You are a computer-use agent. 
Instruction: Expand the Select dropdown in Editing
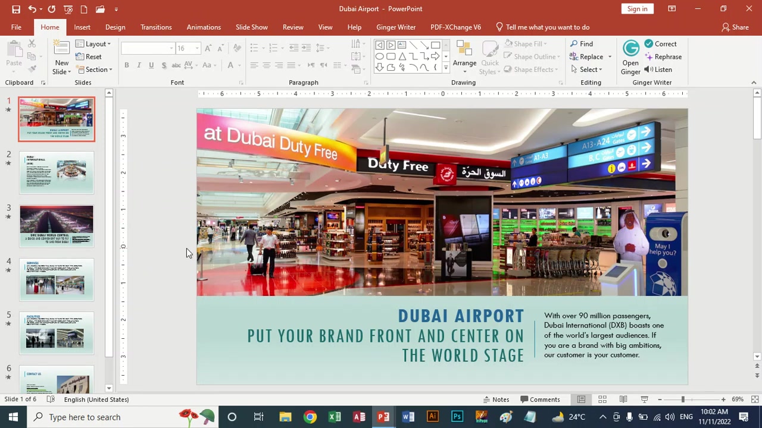point(586,70)
